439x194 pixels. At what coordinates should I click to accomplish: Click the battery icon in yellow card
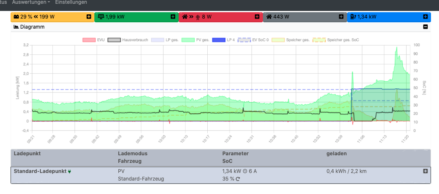16,17
